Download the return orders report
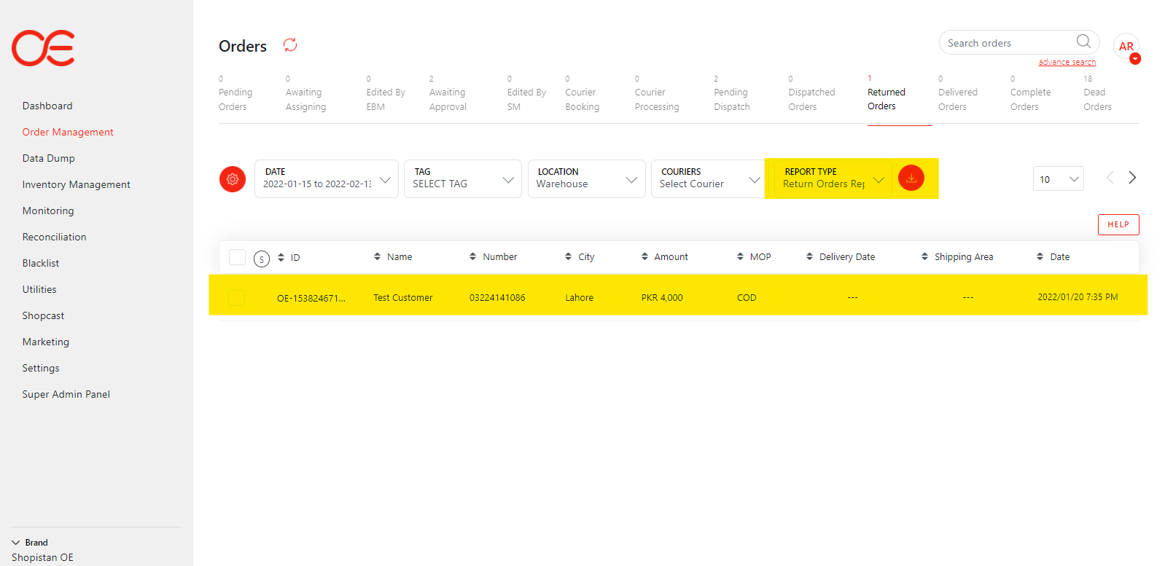Screen dimensions: 1165x566 pyautogui.click(x=911, y=178)
